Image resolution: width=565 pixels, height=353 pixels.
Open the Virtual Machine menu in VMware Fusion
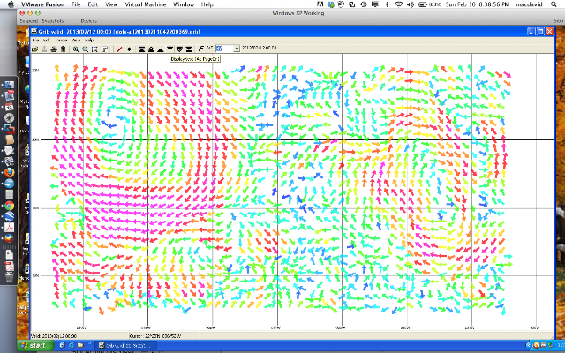(145, 4)
